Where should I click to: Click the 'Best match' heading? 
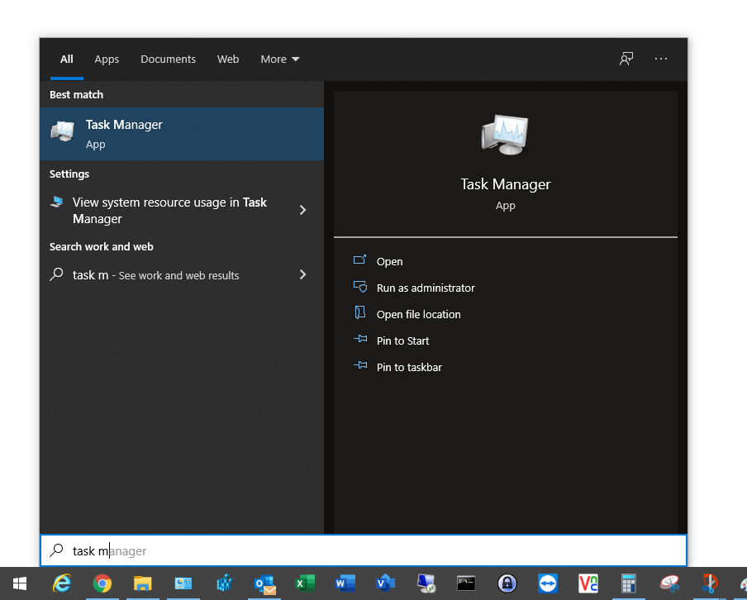tap(76, 94)
